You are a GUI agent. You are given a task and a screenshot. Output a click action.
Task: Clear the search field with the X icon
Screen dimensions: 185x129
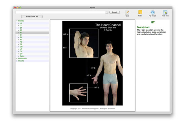107,12
